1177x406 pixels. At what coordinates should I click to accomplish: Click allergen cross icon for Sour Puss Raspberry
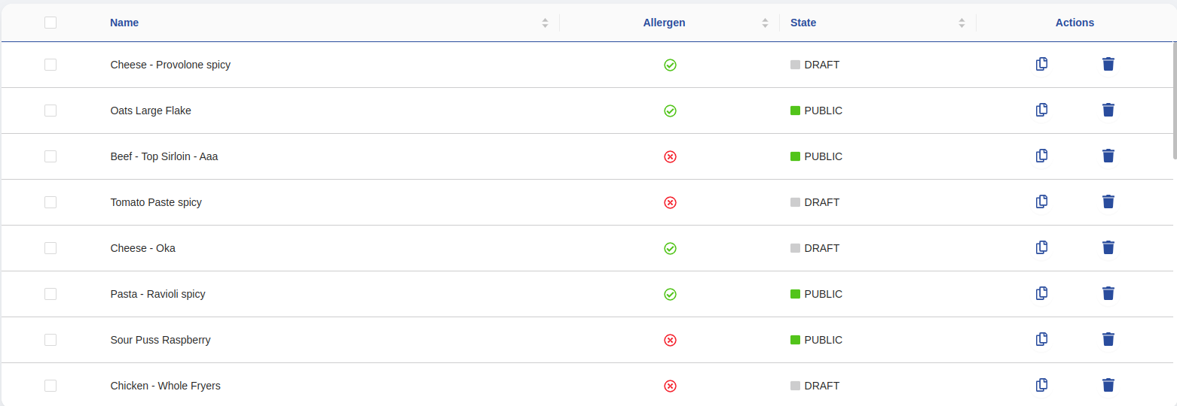[x=670, y=340]
